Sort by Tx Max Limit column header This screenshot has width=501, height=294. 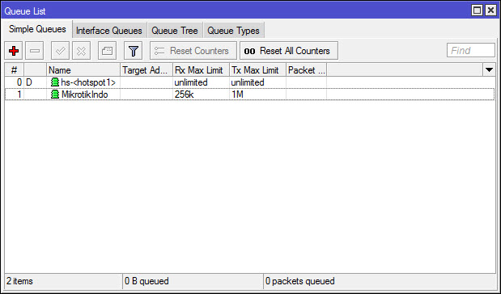tap(257, 69)
